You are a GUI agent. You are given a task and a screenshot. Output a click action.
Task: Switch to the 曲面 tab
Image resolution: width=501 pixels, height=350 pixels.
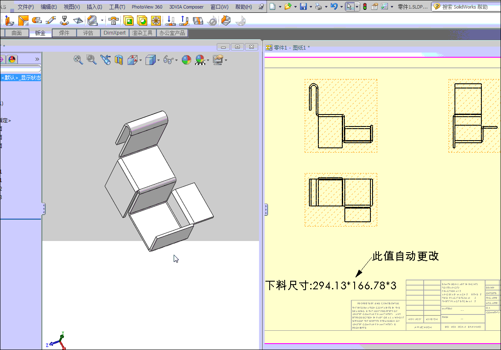(x=17, y=33)
